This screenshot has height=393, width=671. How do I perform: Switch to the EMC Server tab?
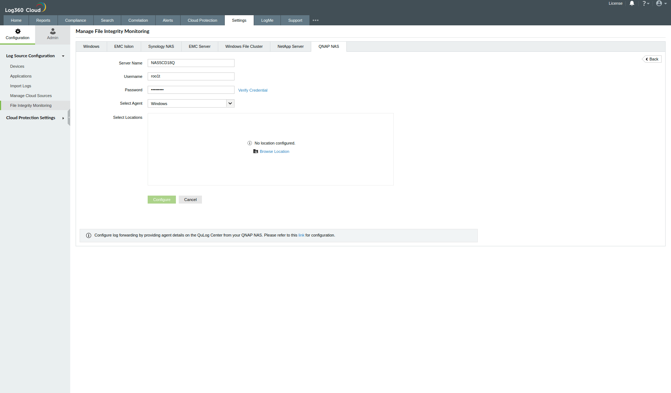pos(200,47)
